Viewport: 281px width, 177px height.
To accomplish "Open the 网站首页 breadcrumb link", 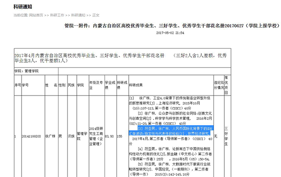I will click(x=36, y=15).
